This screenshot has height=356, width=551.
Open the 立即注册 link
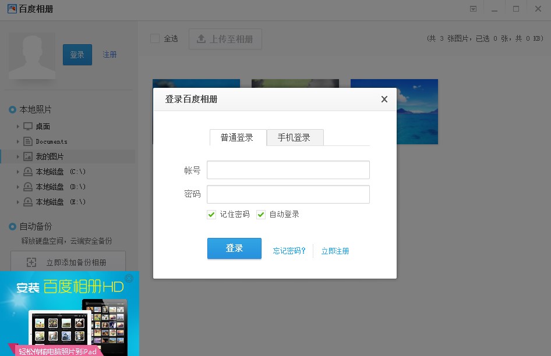[x=335, y=251]
